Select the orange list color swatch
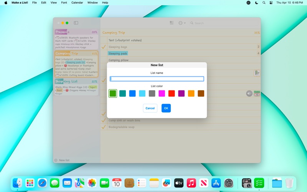 coord(191,93)
